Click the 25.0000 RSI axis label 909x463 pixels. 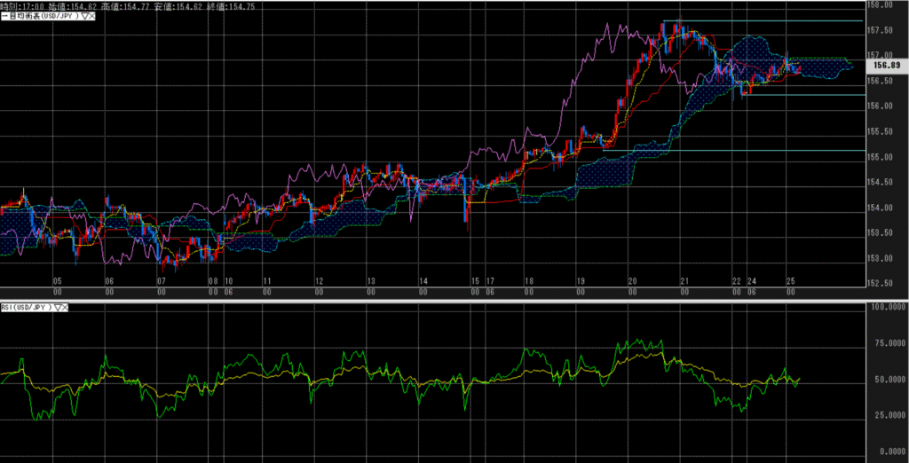point(885,415)
